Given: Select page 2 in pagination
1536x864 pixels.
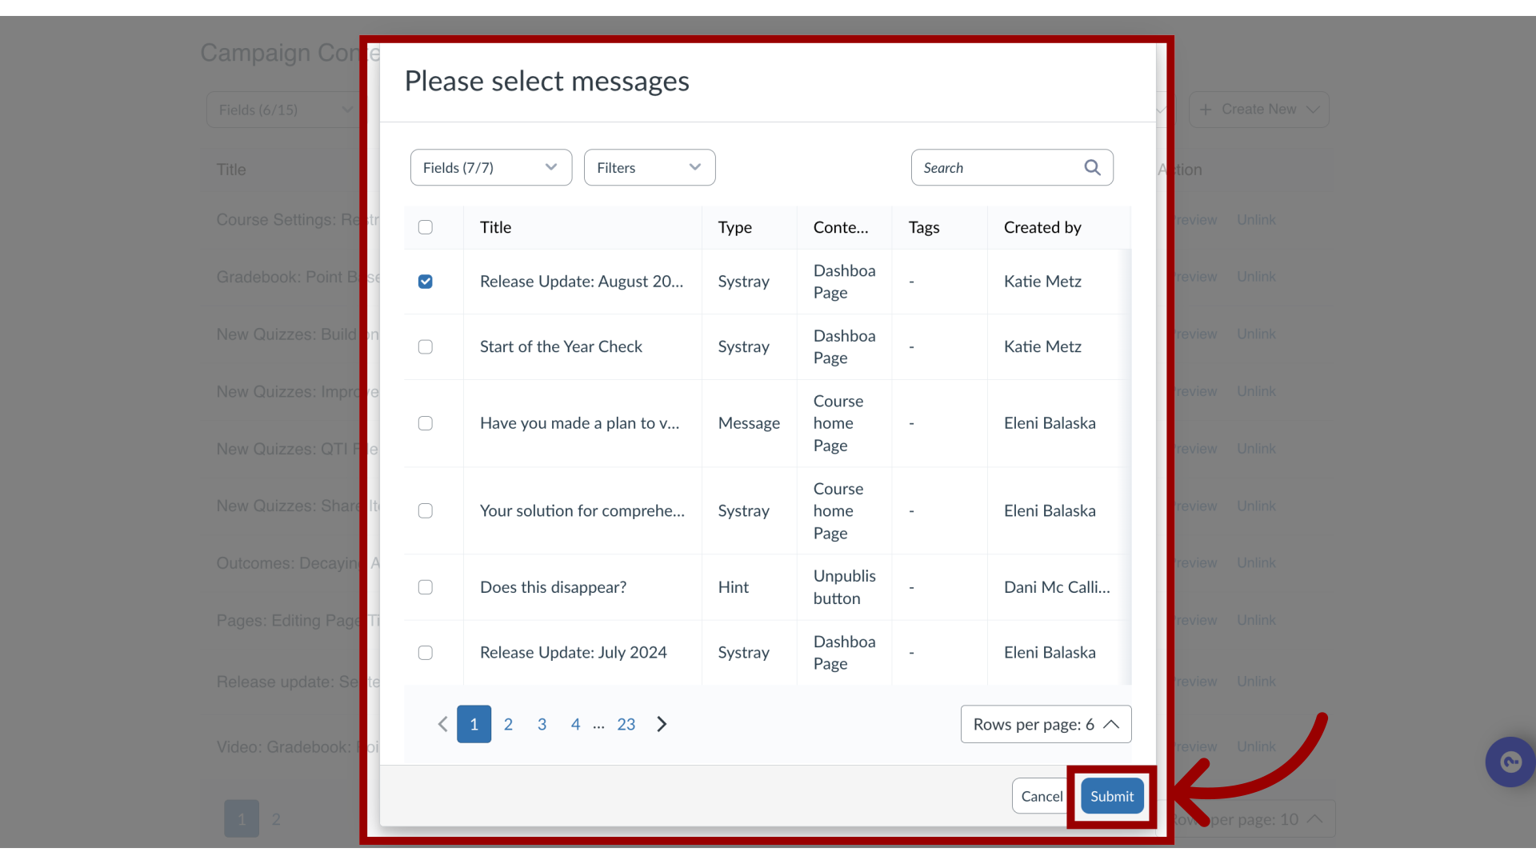Looking at the screenshot, I should point(507,724).
